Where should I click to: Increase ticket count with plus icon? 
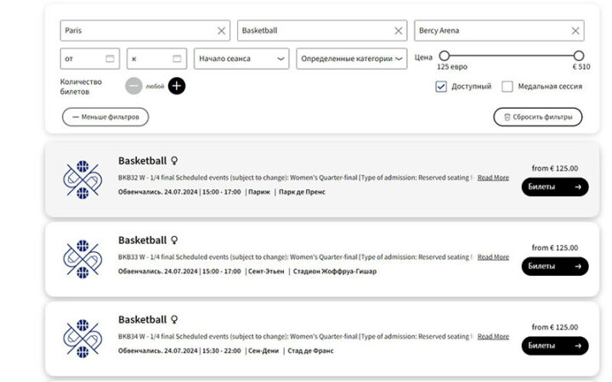tap(176, 86)
